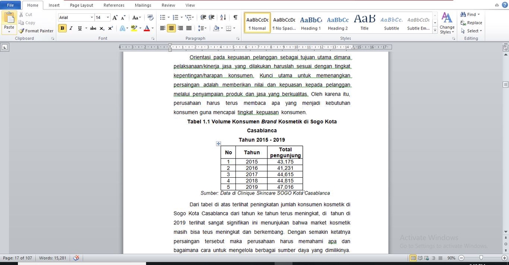509x265 pixels.
Task: Apply subscript formatting
Action: [x=102, y=28]
